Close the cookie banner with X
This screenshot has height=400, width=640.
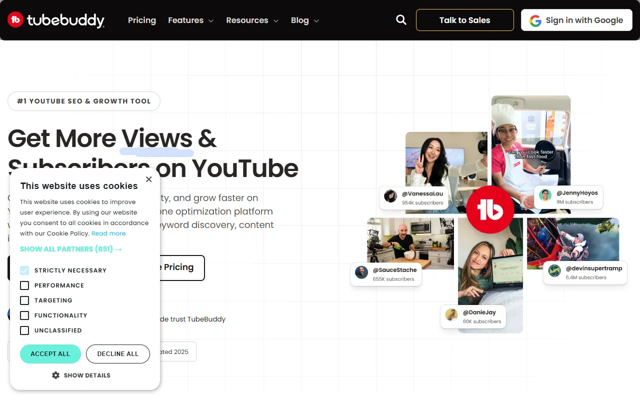tap(148, 179)
